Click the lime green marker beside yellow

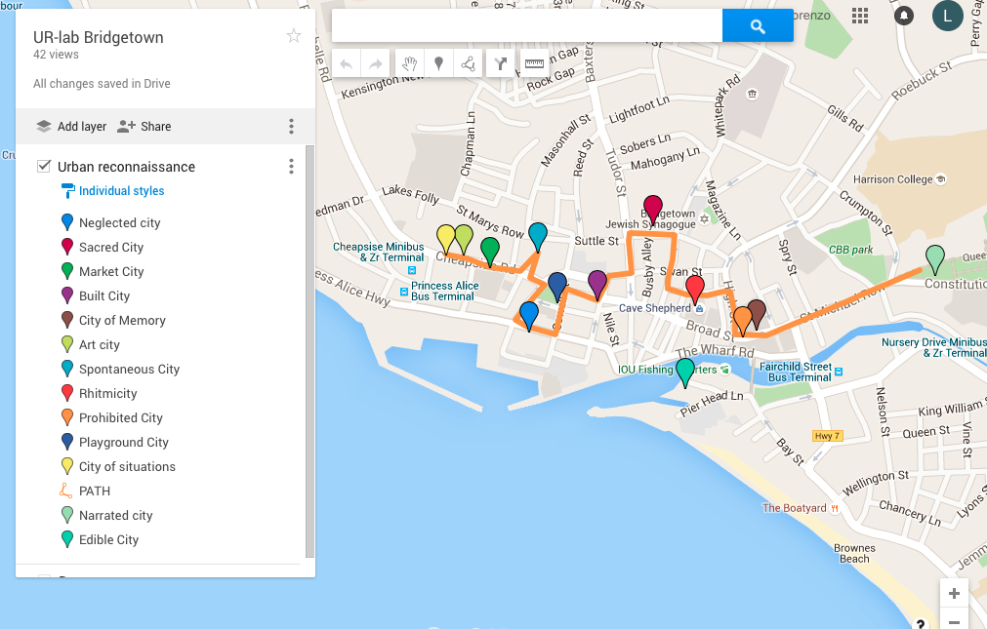coord(465,237)
